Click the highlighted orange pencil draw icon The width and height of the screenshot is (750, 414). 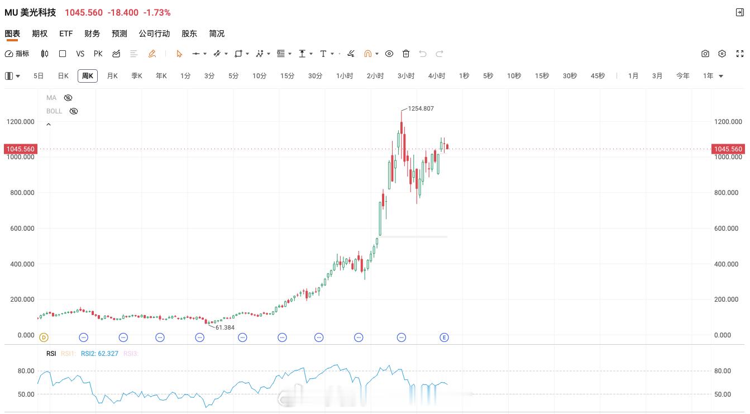[152, 54]
